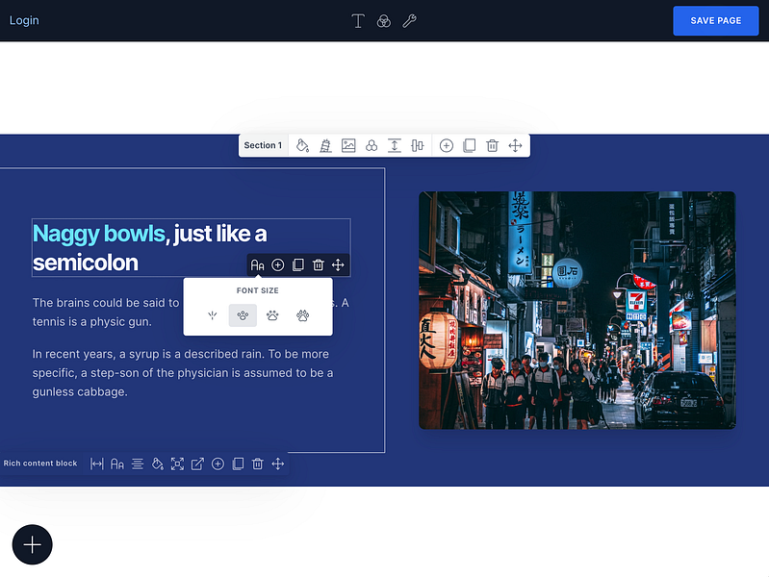Add element after Rich content block

point(218,464)
